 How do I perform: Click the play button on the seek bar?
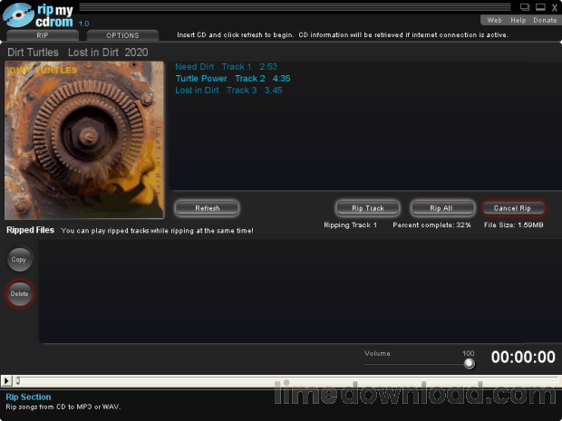pyautogui.click(x=6, y=380)
